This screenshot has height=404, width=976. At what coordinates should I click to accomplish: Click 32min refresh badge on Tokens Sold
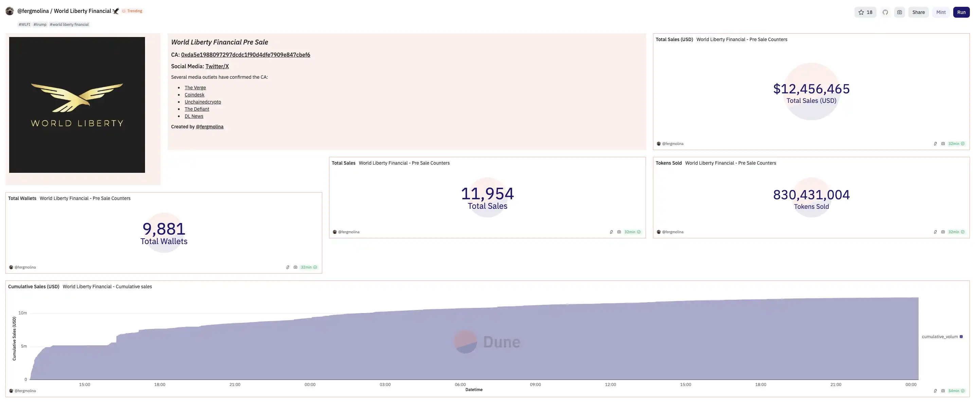(x=956, y=232)
